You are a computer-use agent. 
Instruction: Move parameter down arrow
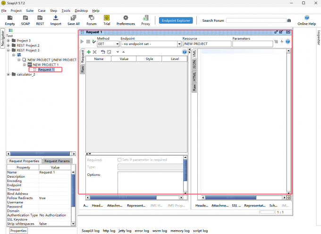click(118, 52)
